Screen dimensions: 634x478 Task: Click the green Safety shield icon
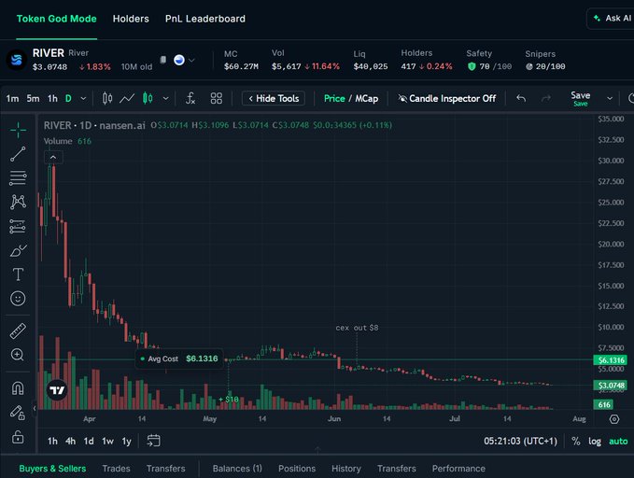tap(472, 66)
